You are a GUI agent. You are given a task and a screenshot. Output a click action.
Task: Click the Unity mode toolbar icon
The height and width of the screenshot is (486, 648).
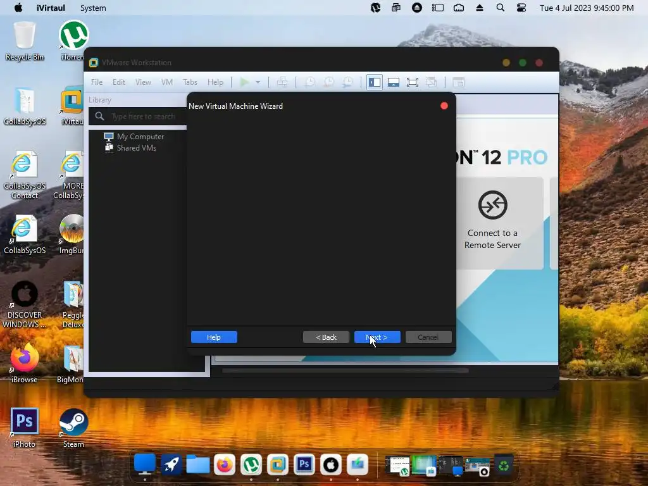coord(432,82)
